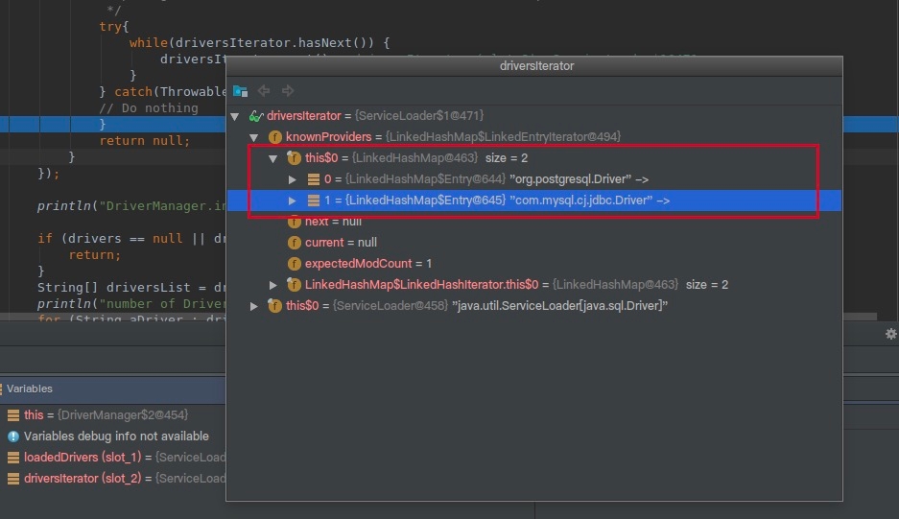Select the Variables panel header
Viewport: 899px width, 519px height.
[x=30, y=389]
